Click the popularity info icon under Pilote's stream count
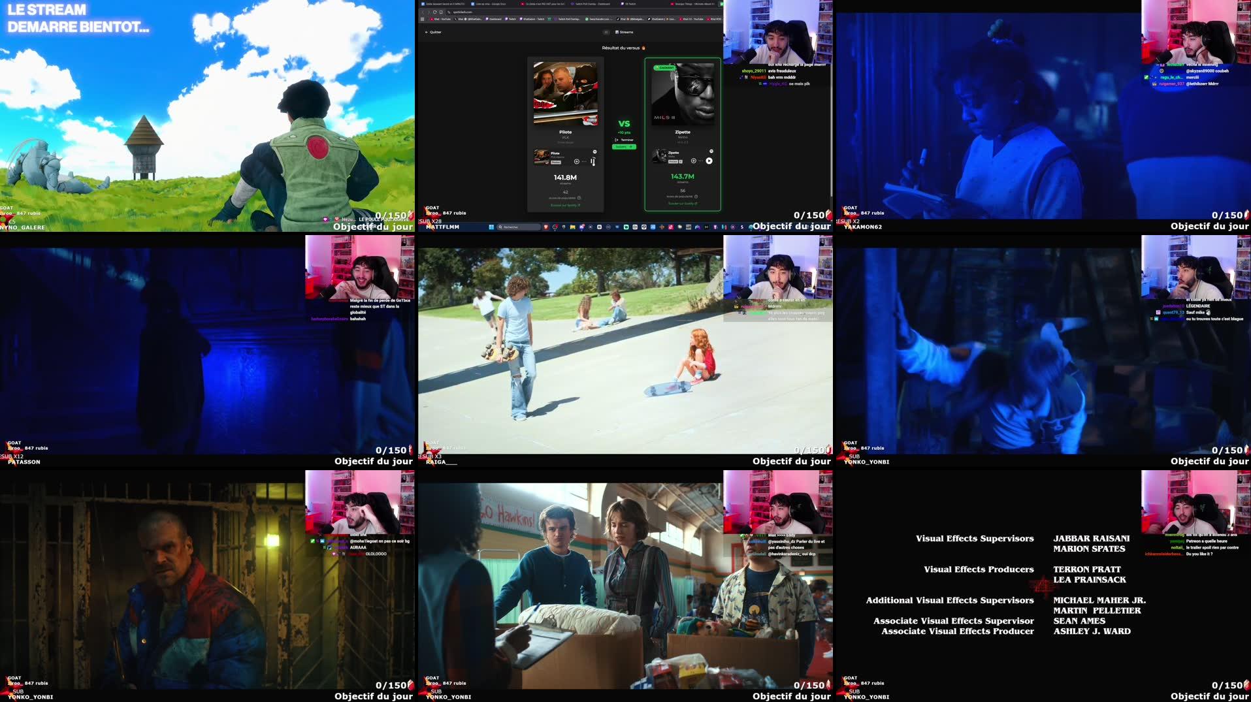Screen dimensions: 1251x702 579,197
